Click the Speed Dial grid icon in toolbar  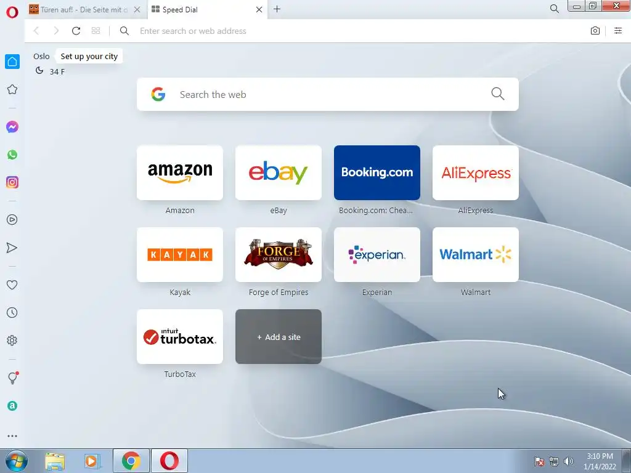point(96,31)
